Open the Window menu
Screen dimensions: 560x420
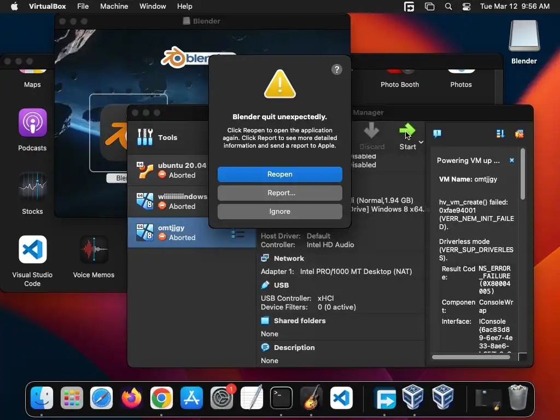pos(153,6)
